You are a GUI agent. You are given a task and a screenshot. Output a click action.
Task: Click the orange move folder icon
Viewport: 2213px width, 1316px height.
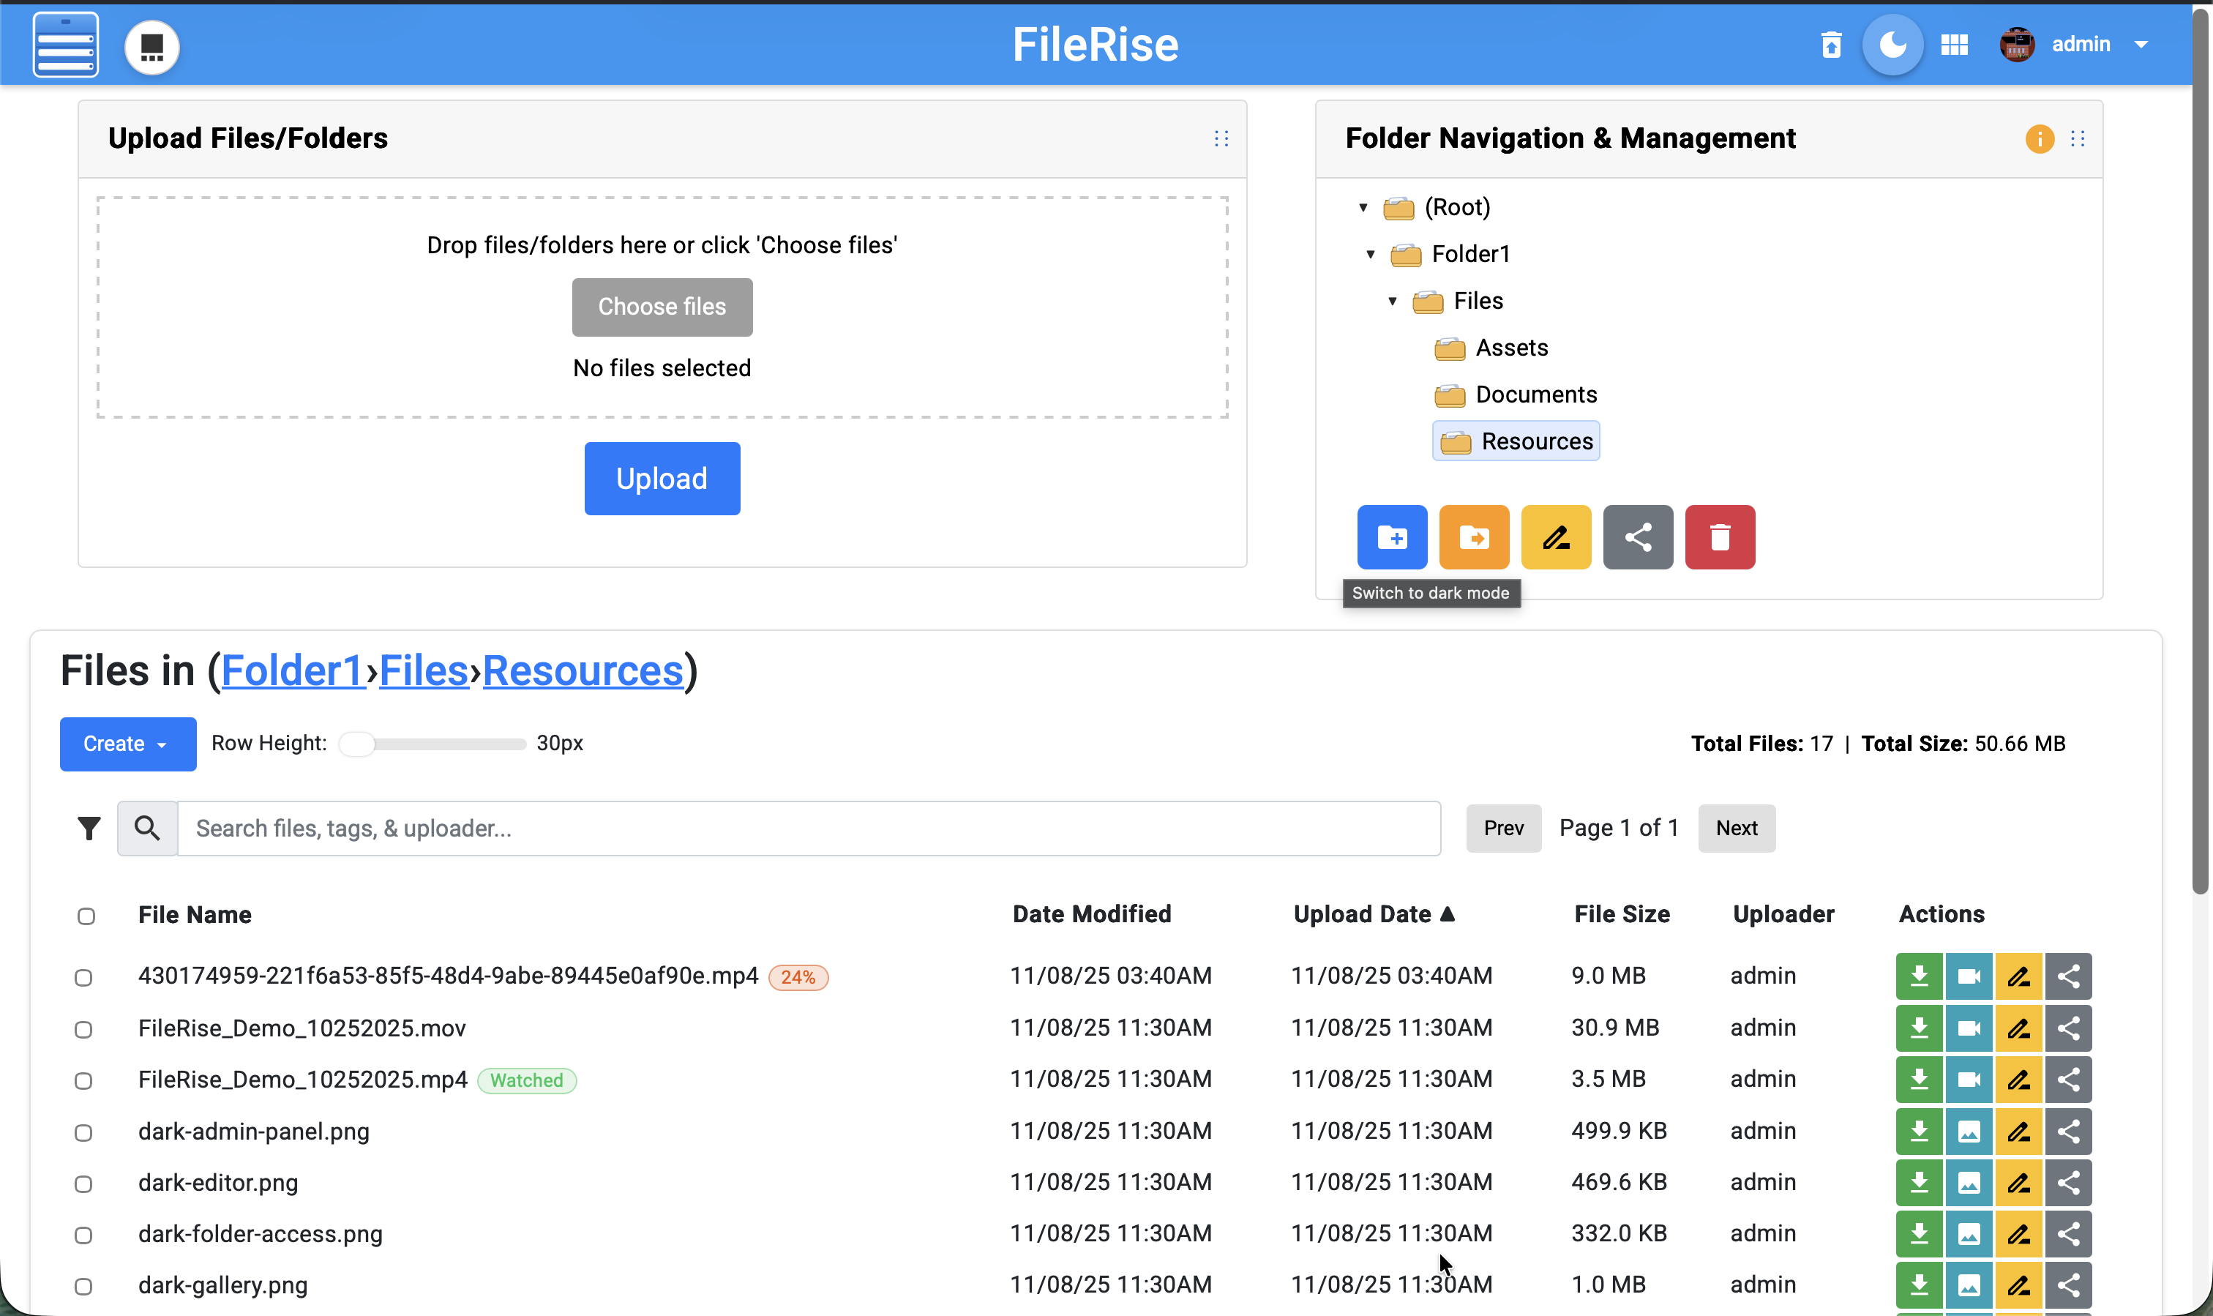[1474, 537]
